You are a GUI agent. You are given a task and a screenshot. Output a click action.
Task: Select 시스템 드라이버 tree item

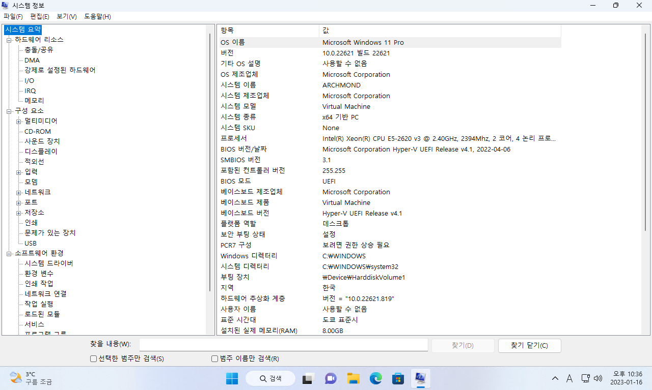(x=49, y=263)
